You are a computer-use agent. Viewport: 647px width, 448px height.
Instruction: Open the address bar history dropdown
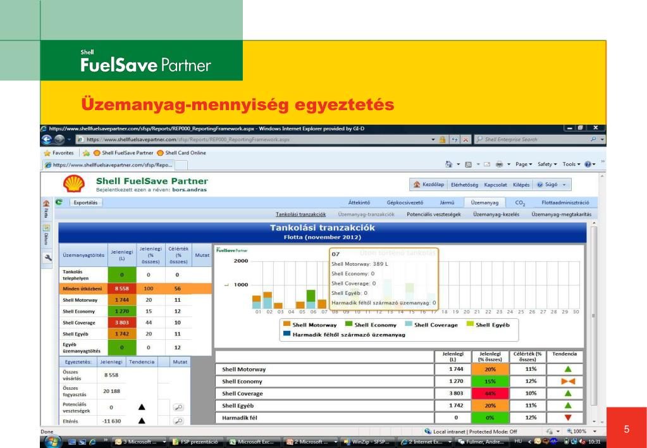[x=433, y=140]
